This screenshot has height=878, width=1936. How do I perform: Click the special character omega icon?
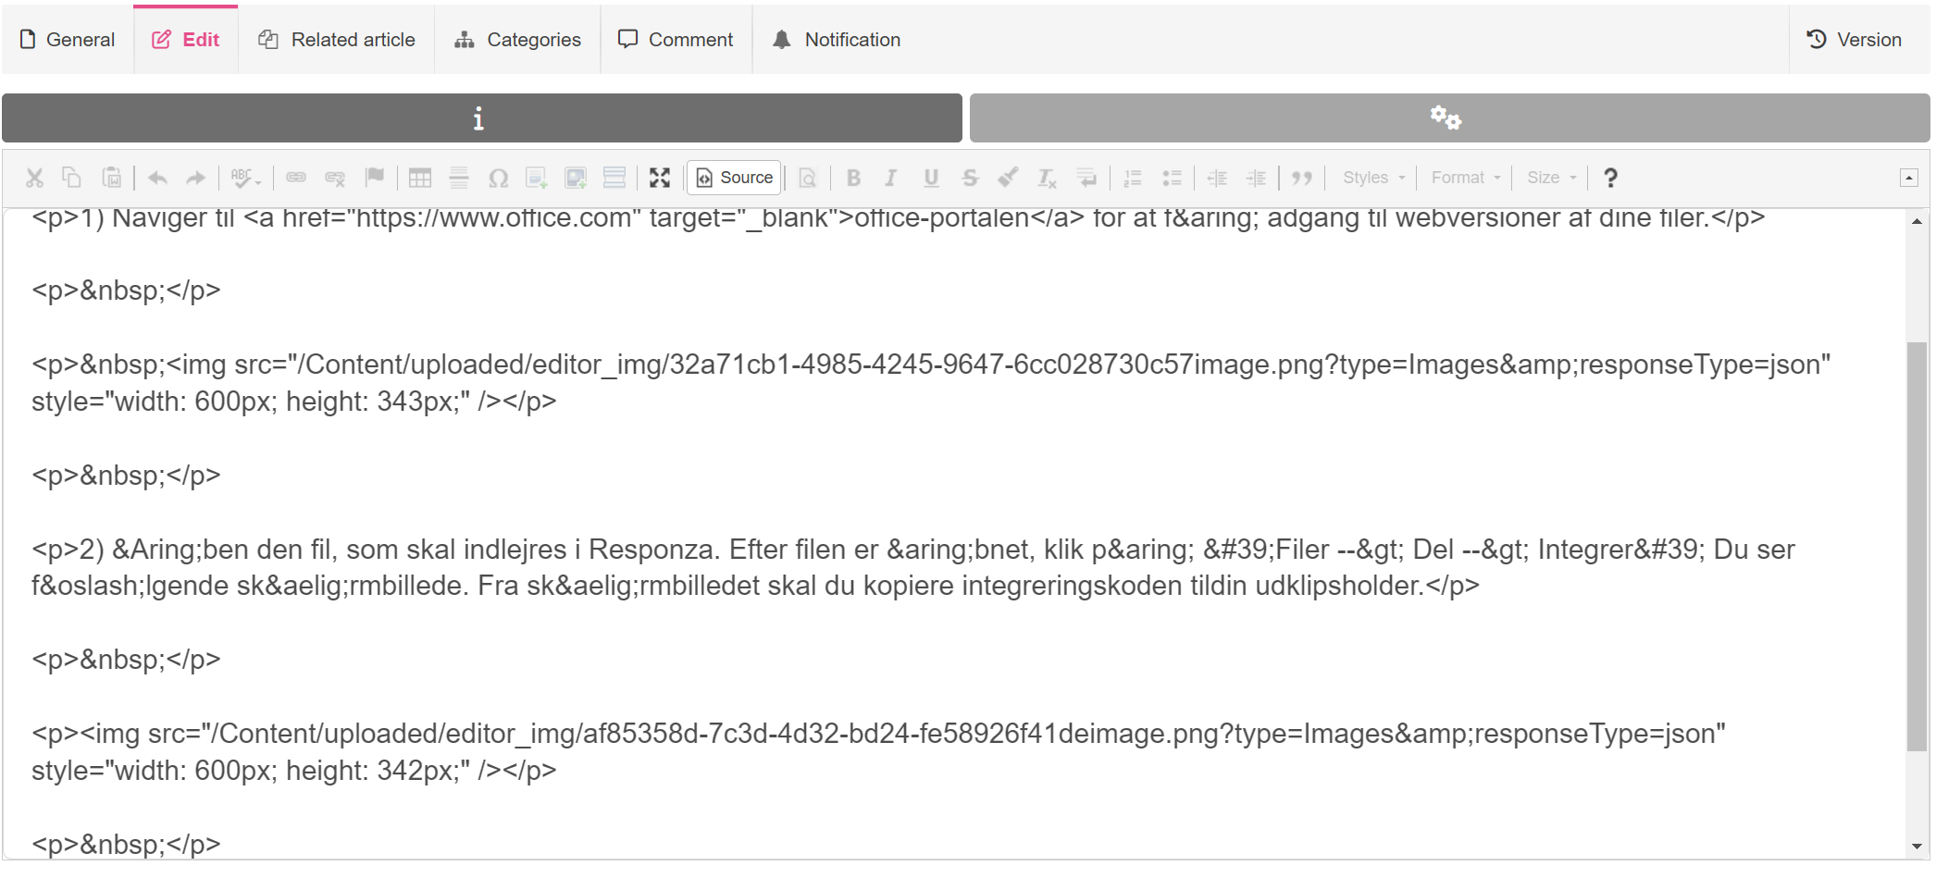(498, 178)
